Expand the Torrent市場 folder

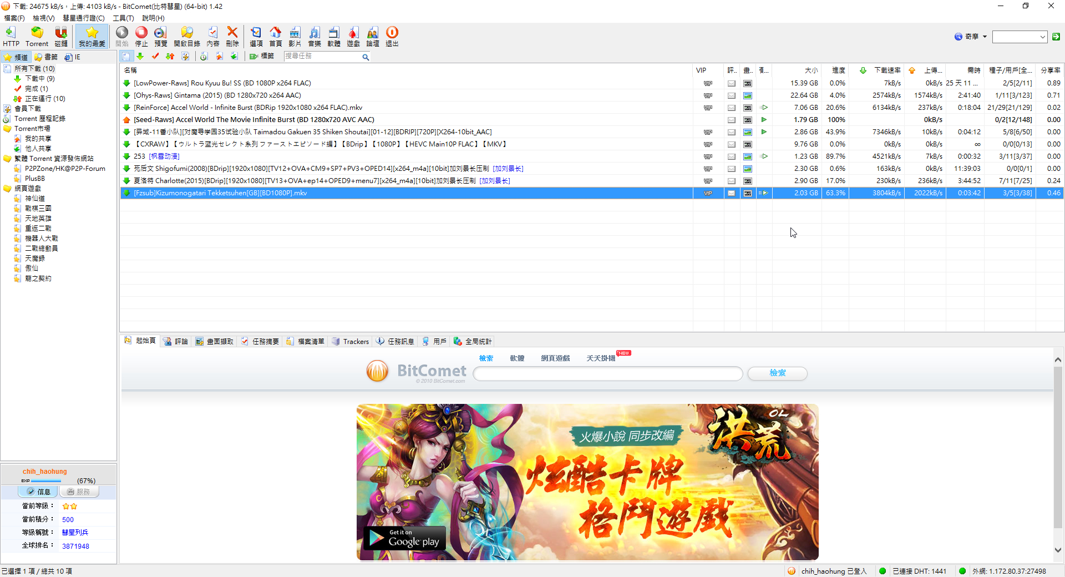click(32, 129)
